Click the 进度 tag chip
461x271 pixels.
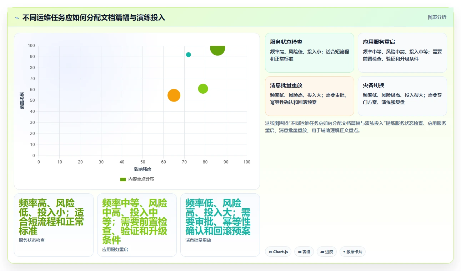[x=327, y=252]
